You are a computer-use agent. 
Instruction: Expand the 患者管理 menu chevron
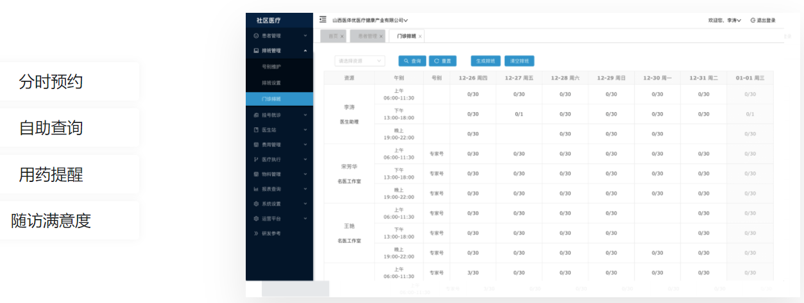[305, 36]
